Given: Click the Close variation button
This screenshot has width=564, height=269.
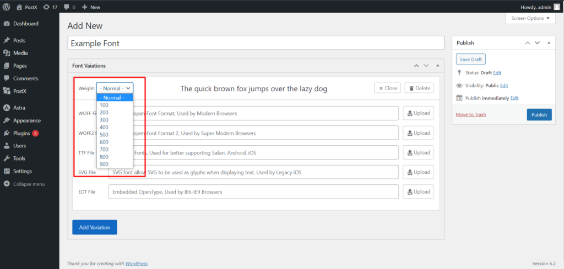Looking at the screenshot, I should pyautogui.click(x=387, y=88).
